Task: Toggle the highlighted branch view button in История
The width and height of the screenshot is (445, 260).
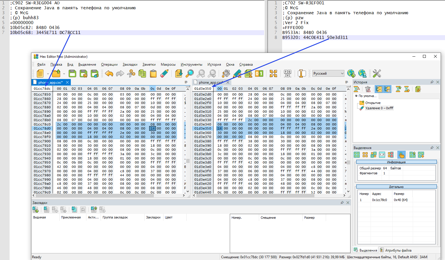Action: [x=379, y=89]
